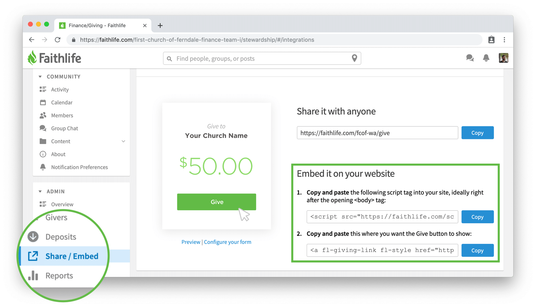Collapse the ADMIN section
This screenshot has width=536, height=307.
pos(40,191)
